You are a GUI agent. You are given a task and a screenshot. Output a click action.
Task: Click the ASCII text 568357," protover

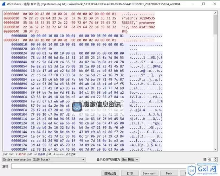138,23
